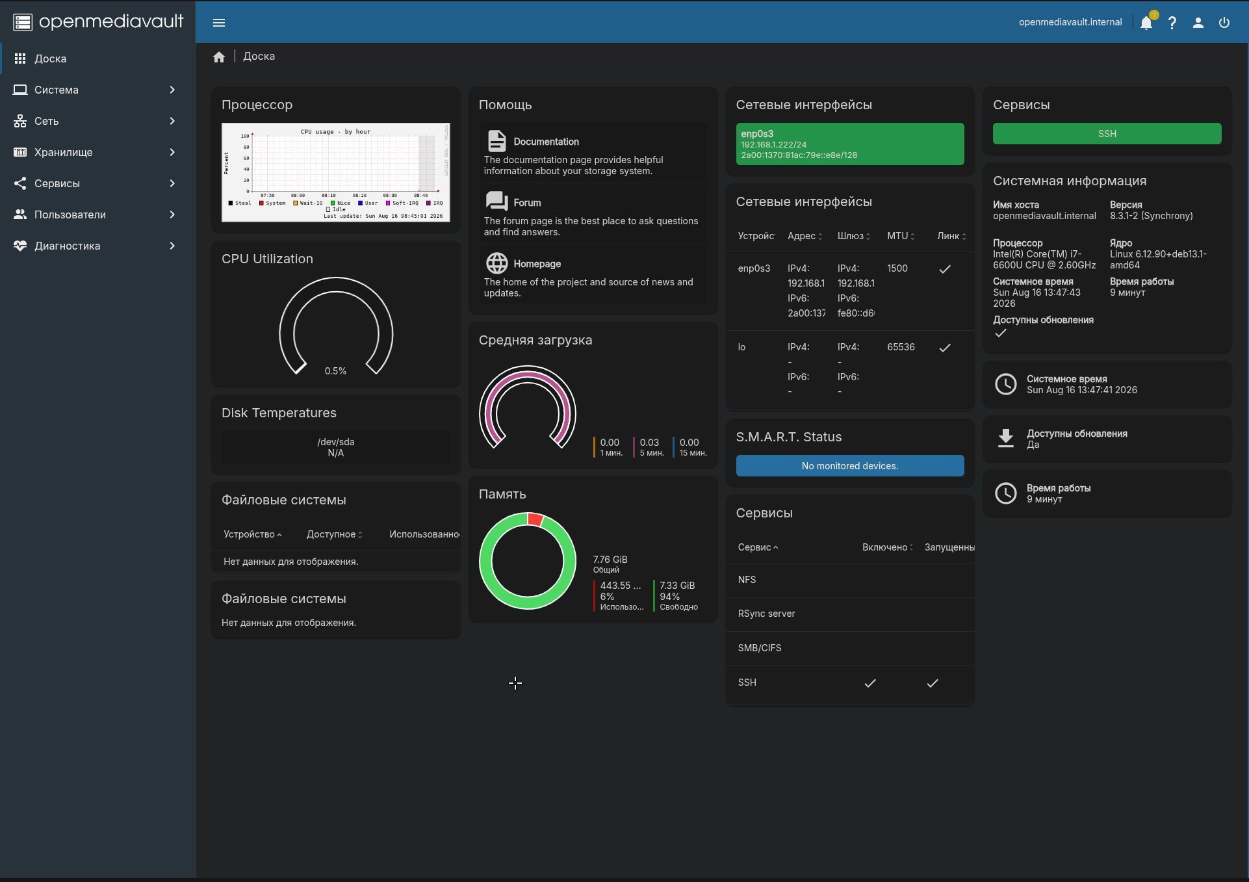Click the clock icon beside Время работы

click(1006, 493)
